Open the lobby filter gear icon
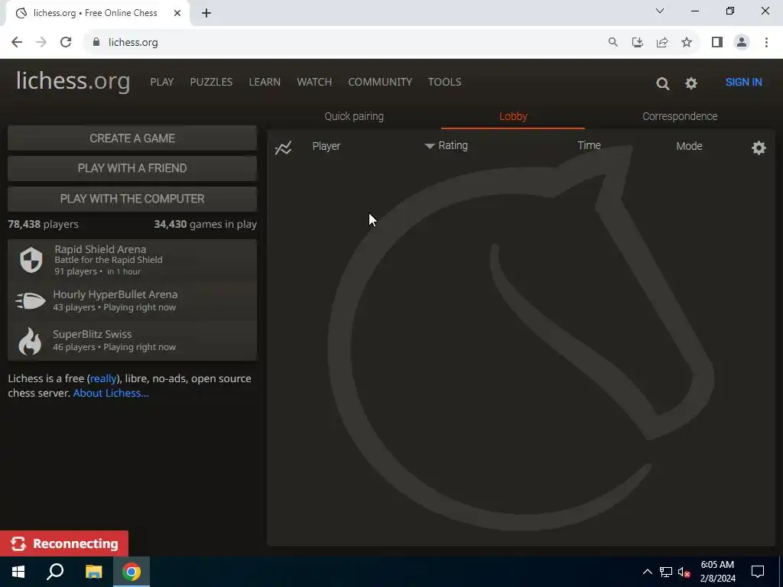 pos(759,148)
